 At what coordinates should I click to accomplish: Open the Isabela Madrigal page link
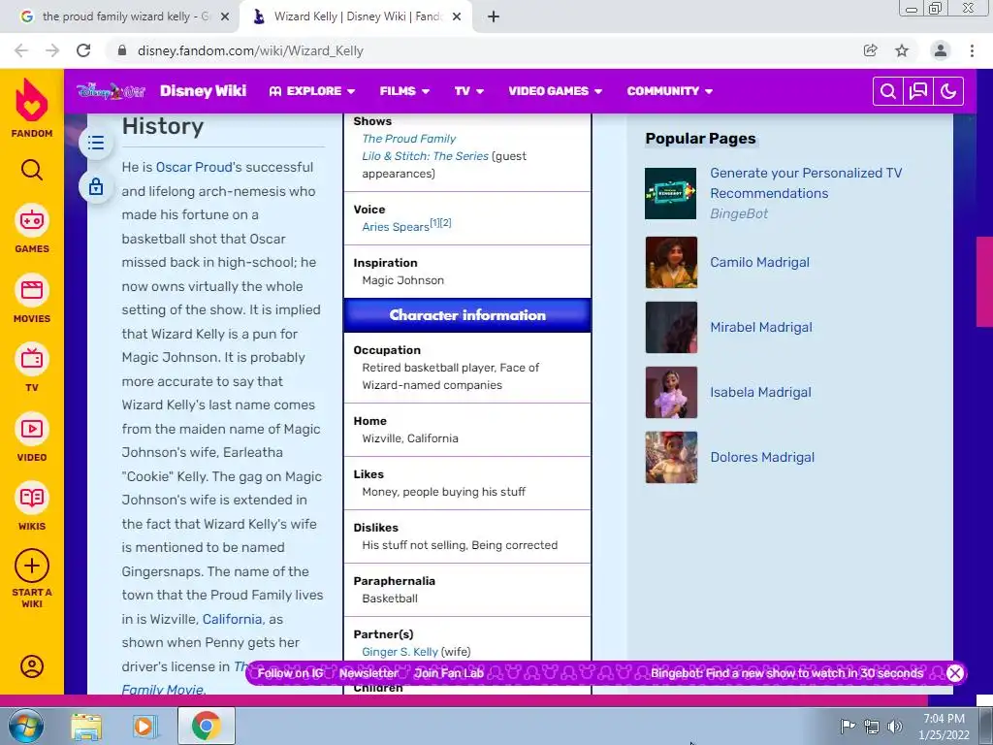(x=760, y=392)
